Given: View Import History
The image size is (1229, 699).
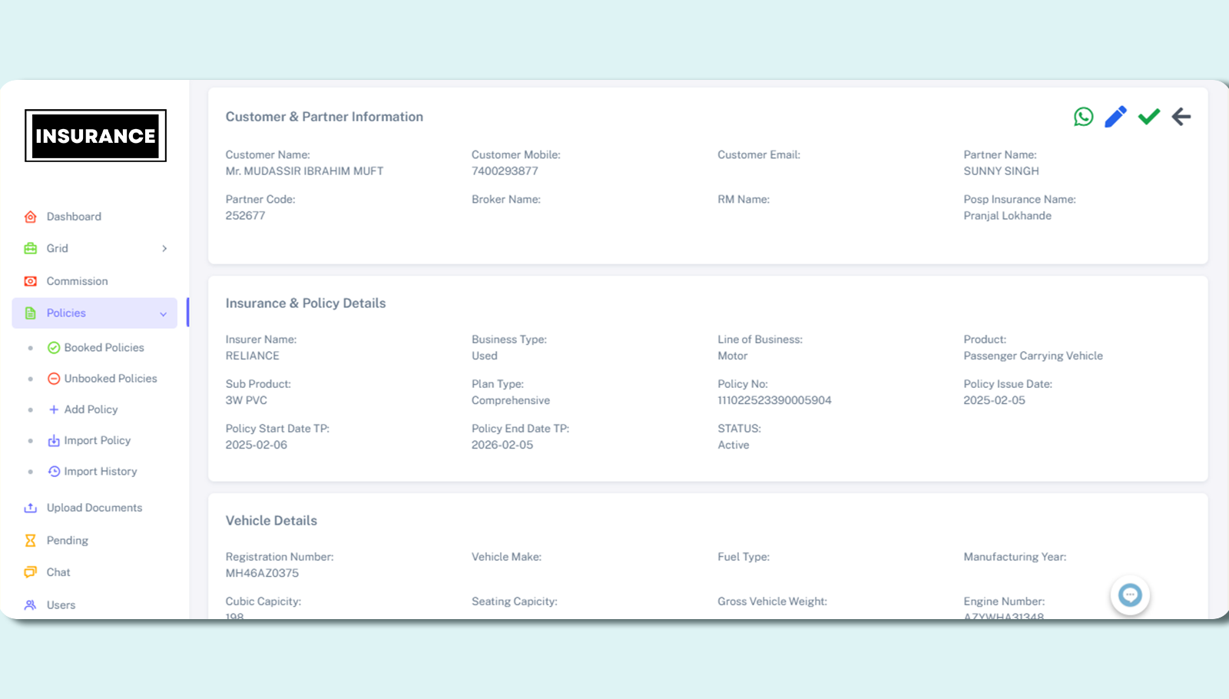Looking at the screenshot, I should [x=100, y=472].
